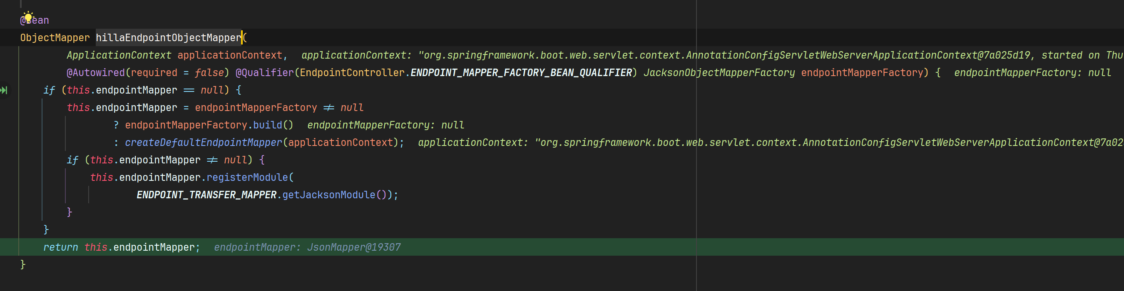Image resolution: width=1124 pixels, height=291 pixels.
Task: Select the ObjectMapper return type
Action: (55, 38)
